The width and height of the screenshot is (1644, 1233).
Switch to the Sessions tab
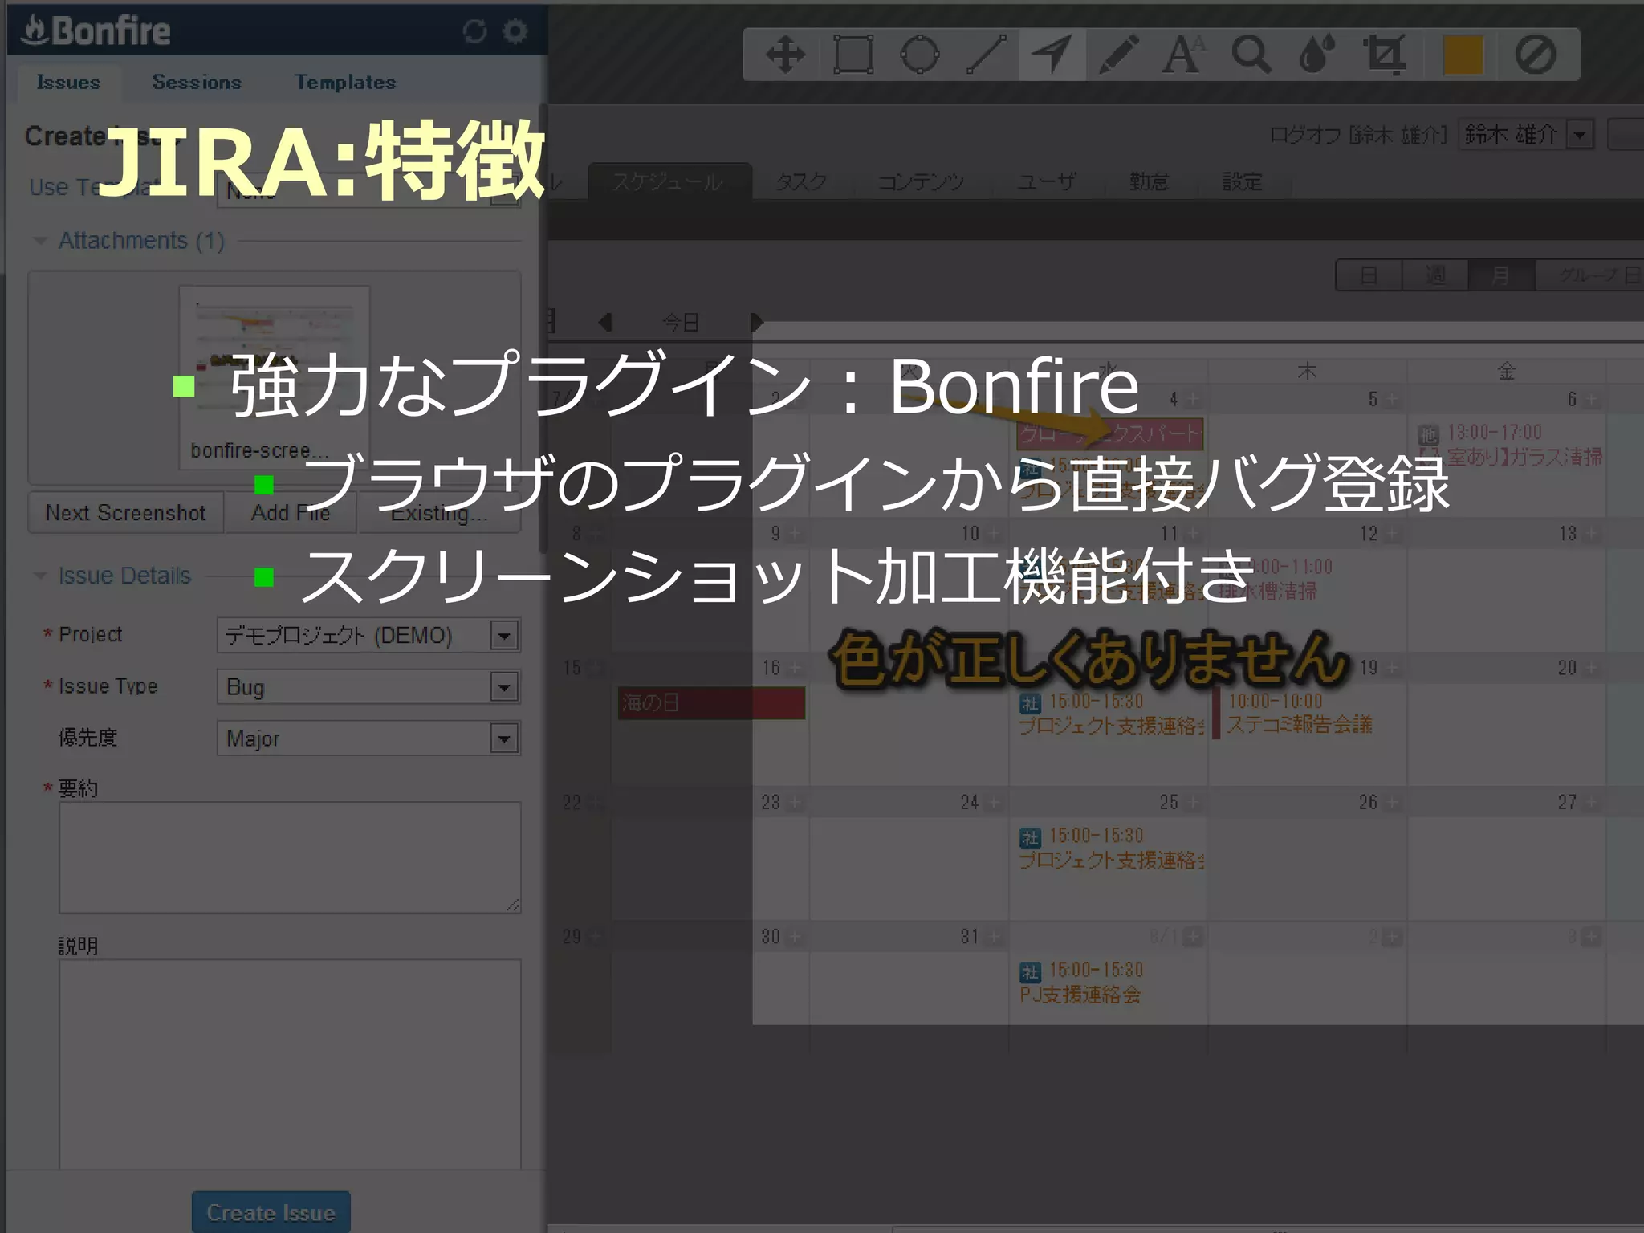click(x=197, y=82)
